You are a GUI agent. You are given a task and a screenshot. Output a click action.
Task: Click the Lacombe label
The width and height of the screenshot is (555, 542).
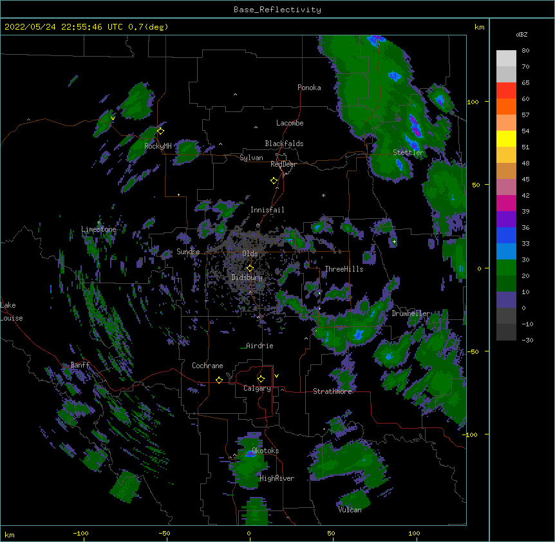coord(290,123)
